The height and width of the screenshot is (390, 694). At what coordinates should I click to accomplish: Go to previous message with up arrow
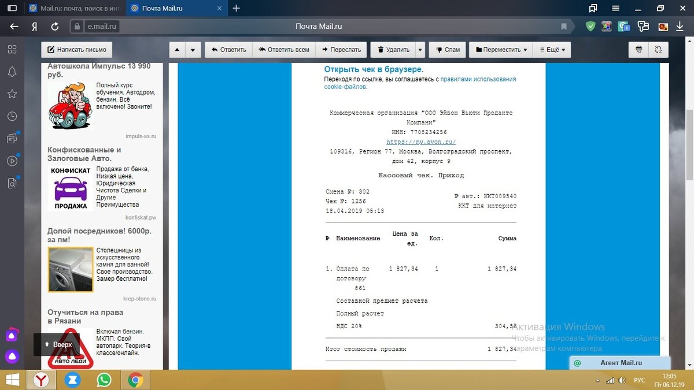[x=177, y=50]
